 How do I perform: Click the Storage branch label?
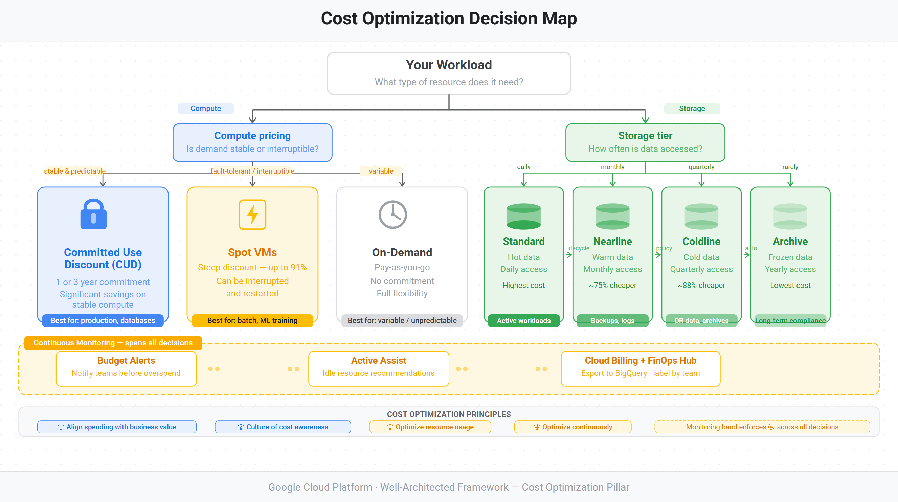coord(692,109)
